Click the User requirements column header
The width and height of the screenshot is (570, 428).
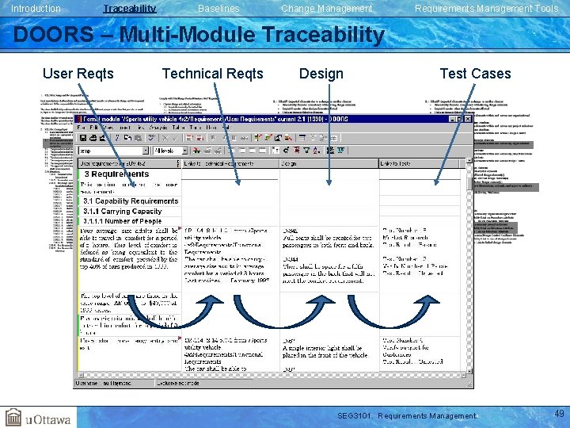point(129,163)
